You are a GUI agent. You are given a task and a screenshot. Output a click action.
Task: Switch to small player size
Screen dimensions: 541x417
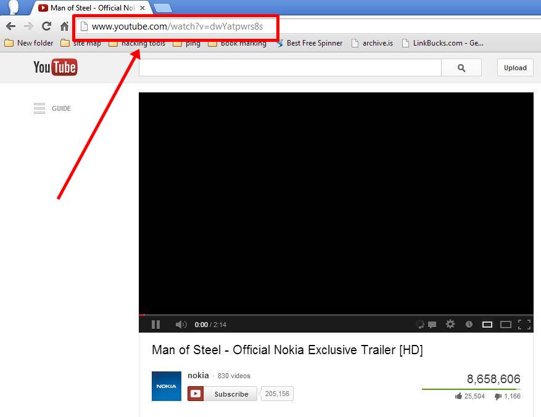[x=487, y=325]
